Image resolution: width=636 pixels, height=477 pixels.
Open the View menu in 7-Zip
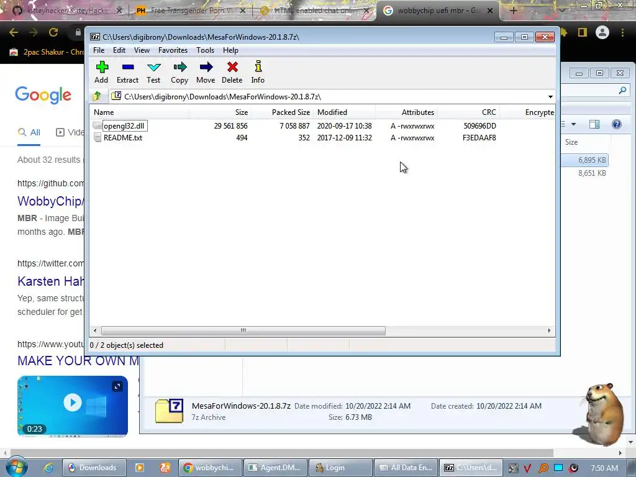coord(142,50)
